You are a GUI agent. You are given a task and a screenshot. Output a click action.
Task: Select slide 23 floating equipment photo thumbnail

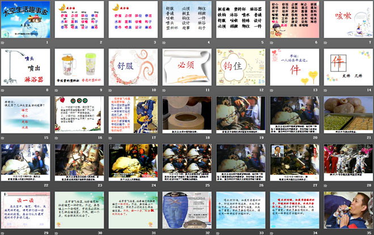click(79, 162)
